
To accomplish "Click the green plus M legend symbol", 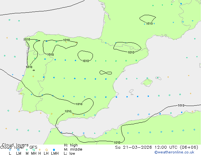I will [27, 150].
